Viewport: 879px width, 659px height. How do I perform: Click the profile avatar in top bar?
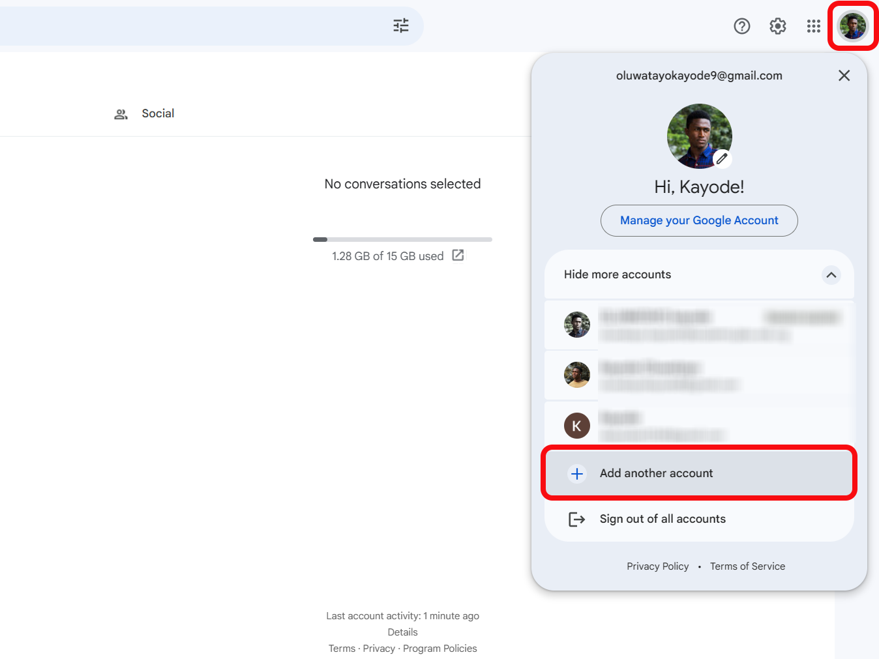click(853, 26)
